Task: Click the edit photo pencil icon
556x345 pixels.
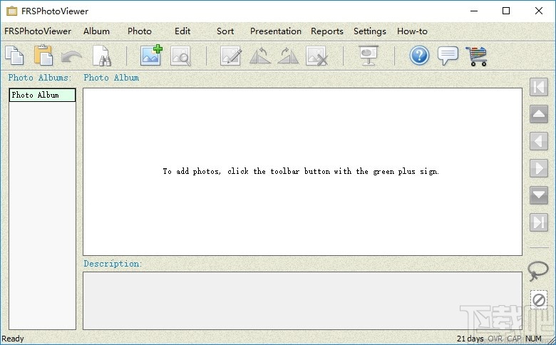Action: (x=231, y=56)
